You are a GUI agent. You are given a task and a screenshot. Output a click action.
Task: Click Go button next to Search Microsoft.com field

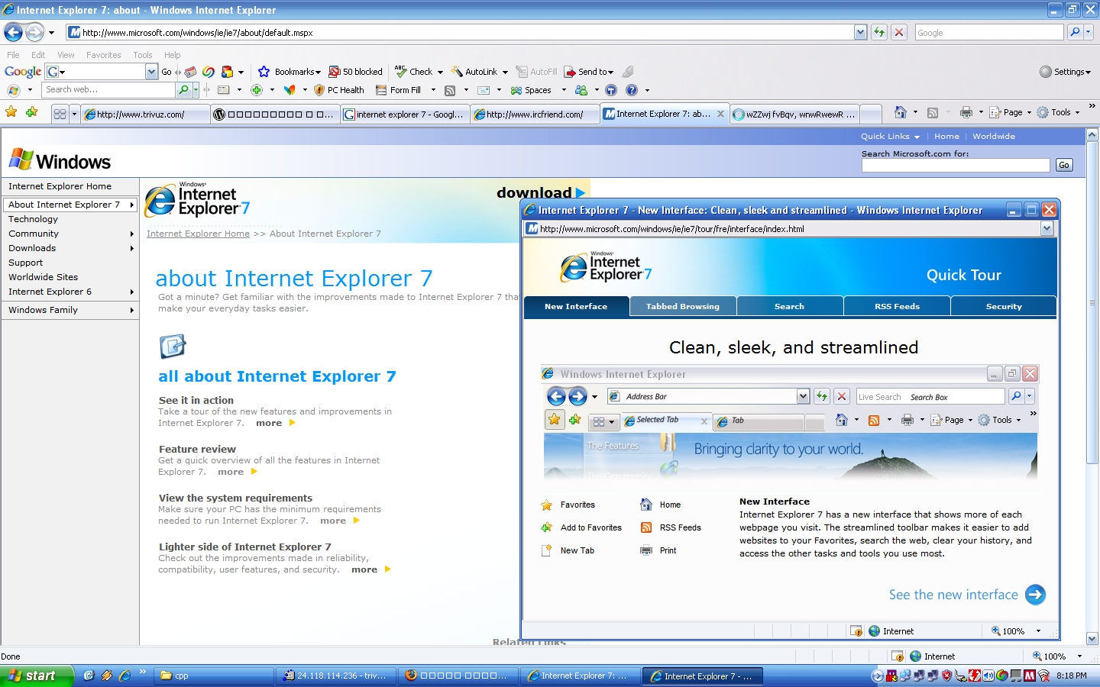[x=1064, y=165]
